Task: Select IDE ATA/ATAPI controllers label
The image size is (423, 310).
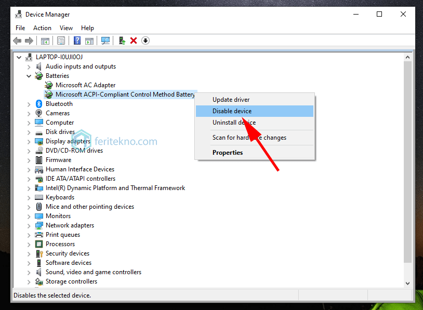Action: point(81,179)
